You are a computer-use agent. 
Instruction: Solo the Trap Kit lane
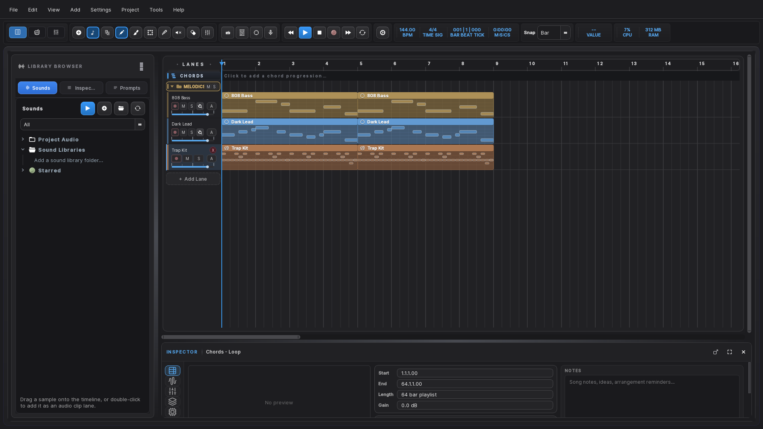(x=199, y=158)
